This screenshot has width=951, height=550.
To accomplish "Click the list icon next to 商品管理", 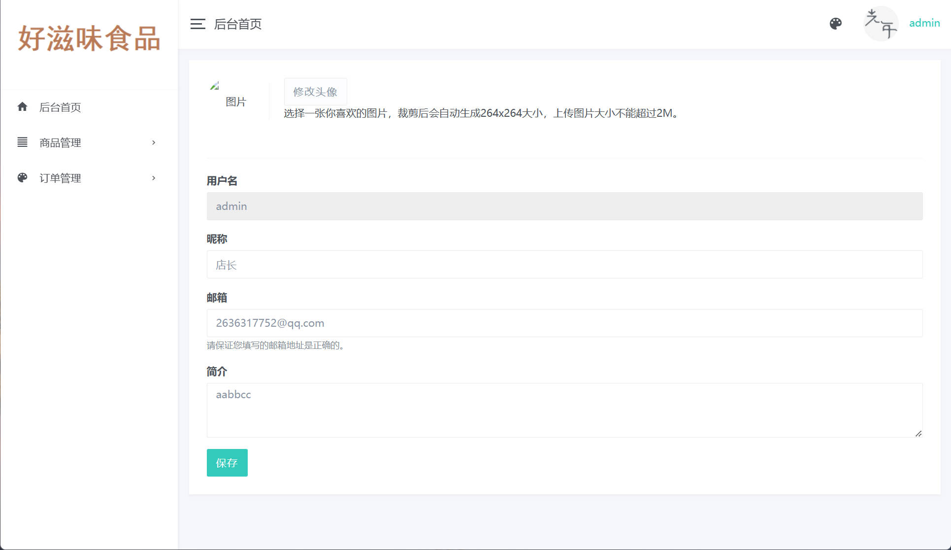I will click(x=22, y=142).
